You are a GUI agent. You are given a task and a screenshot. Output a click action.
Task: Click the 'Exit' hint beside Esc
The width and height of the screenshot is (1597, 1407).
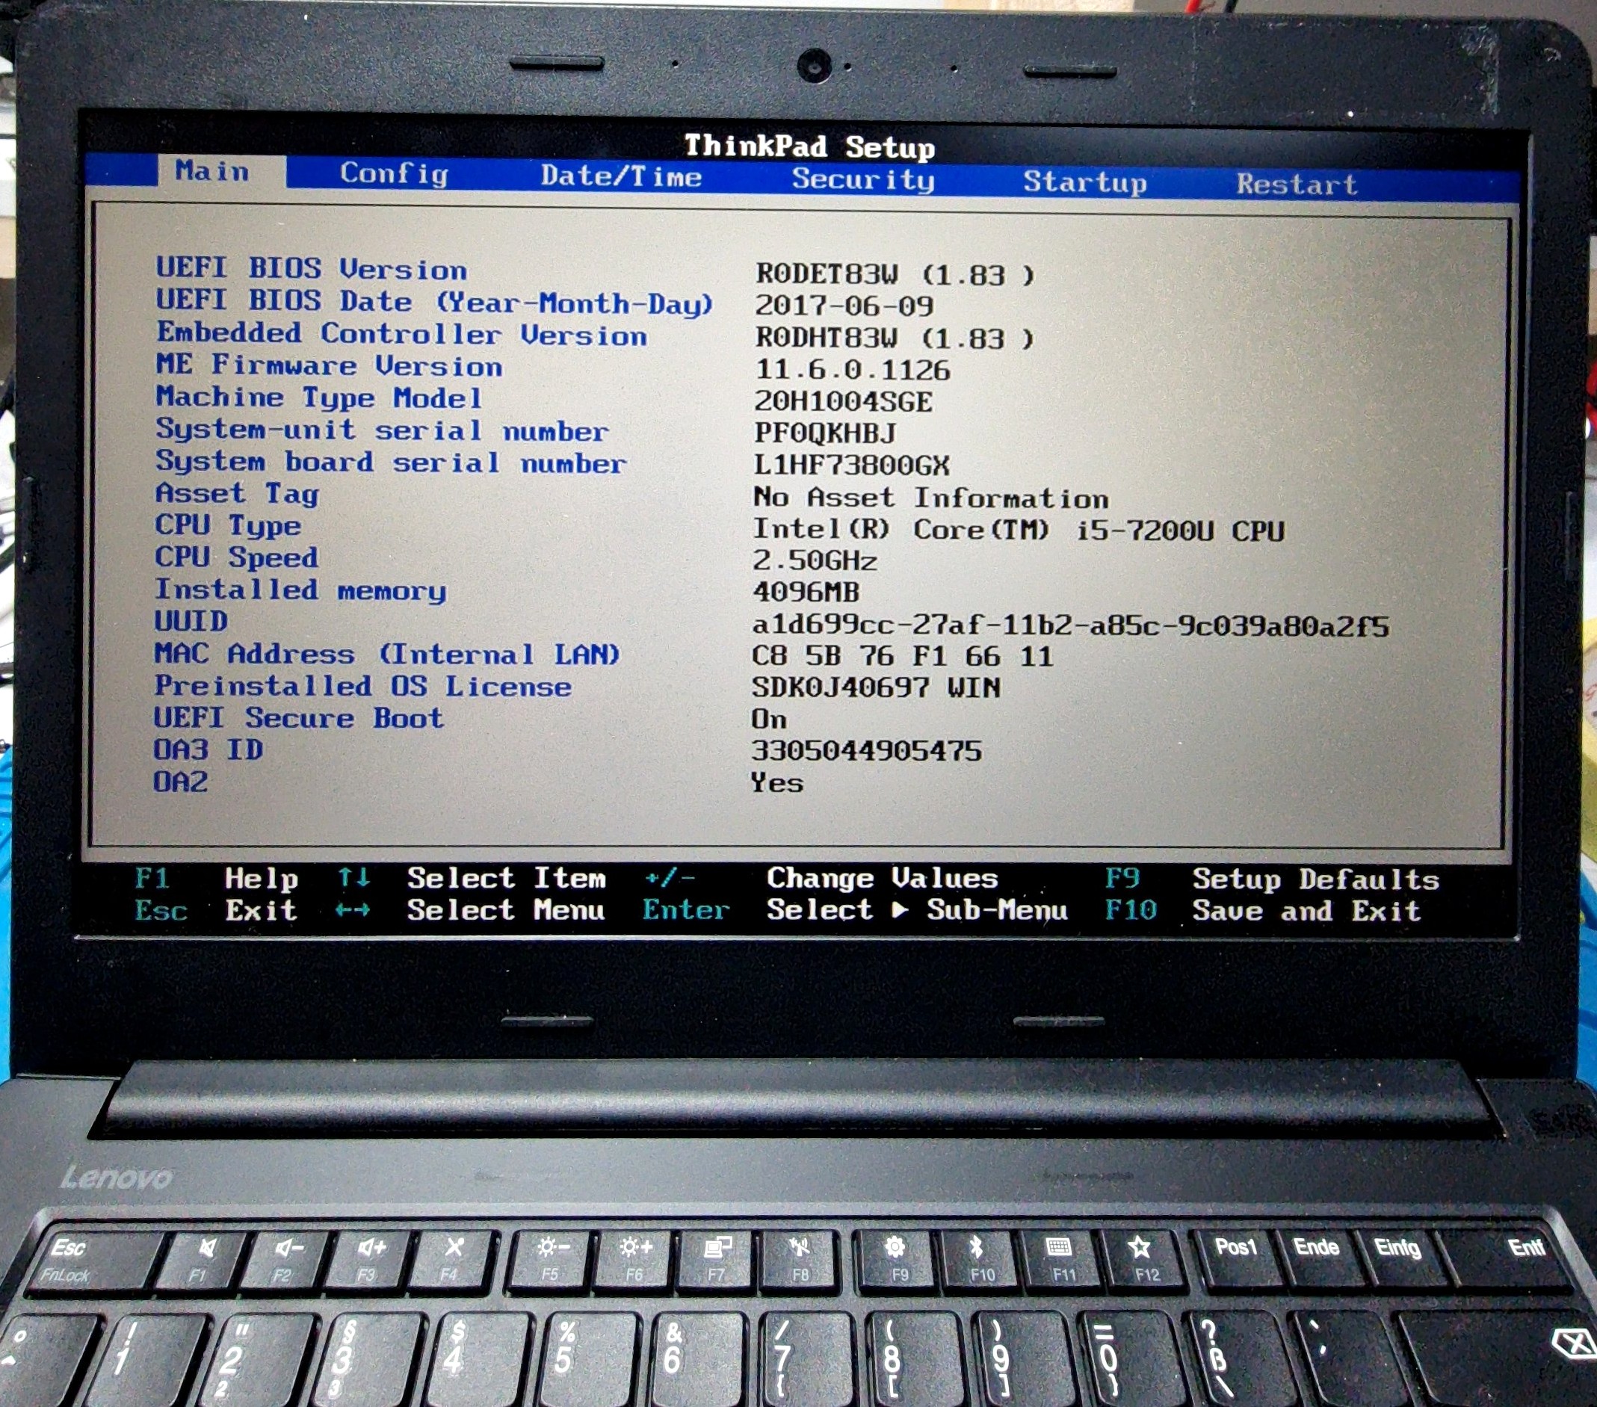pyautogui.click(x=262, y=910)
